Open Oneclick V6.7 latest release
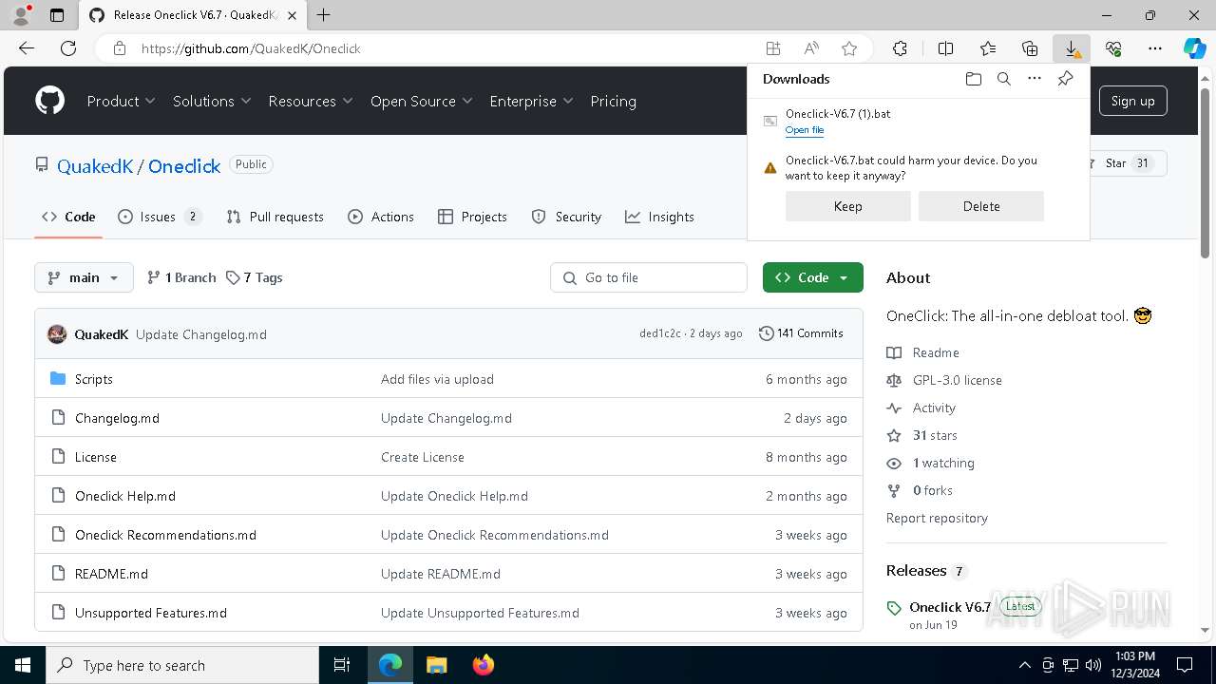The width and height of the screenshot is (1216, 684). (x=950, y=607)
